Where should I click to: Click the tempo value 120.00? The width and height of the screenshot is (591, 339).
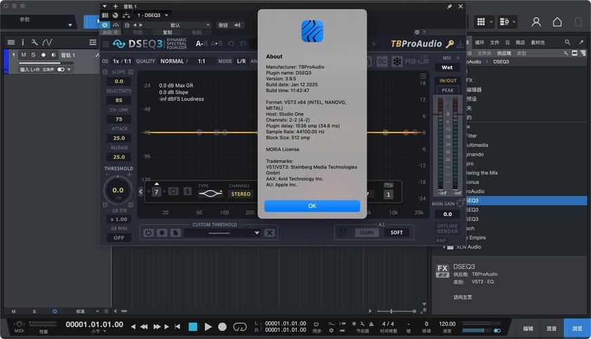coord(447,324)
